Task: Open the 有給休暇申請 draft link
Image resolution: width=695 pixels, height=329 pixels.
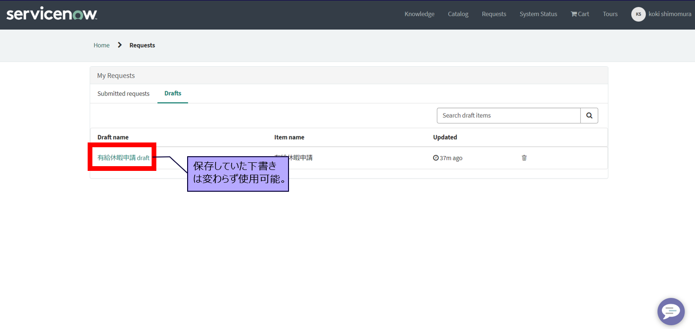Action: [123, 158]
